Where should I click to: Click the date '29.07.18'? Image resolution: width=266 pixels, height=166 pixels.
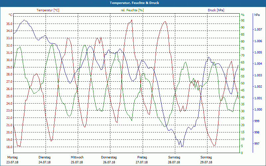click(206, 162)
